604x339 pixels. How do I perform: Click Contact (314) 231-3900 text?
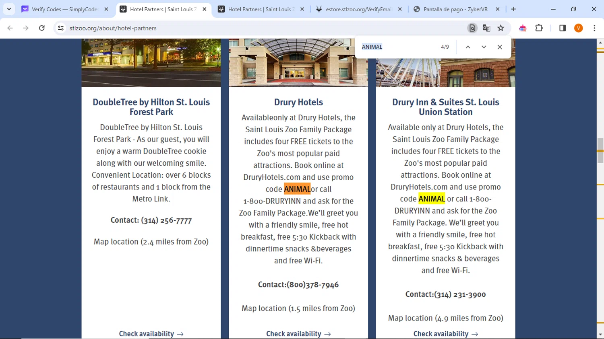446,294
